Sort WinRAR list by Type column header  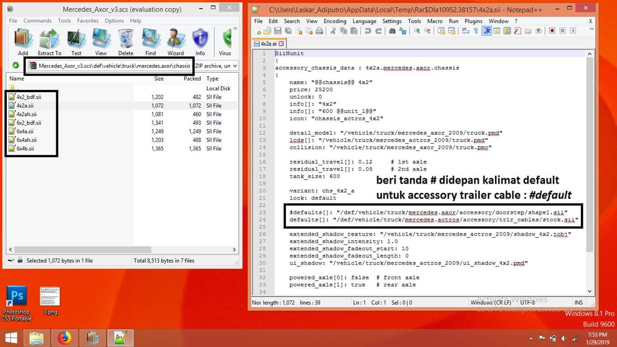point(212,79)
